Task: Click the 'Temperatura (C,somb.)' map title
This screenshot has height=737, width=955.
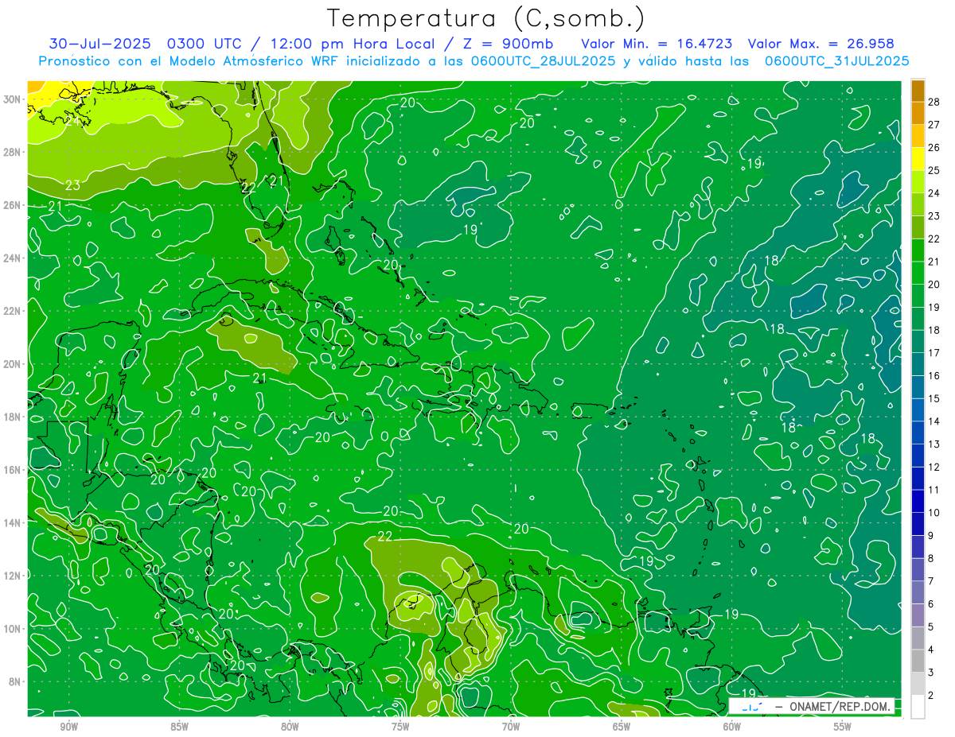Action: coord(485,18)
